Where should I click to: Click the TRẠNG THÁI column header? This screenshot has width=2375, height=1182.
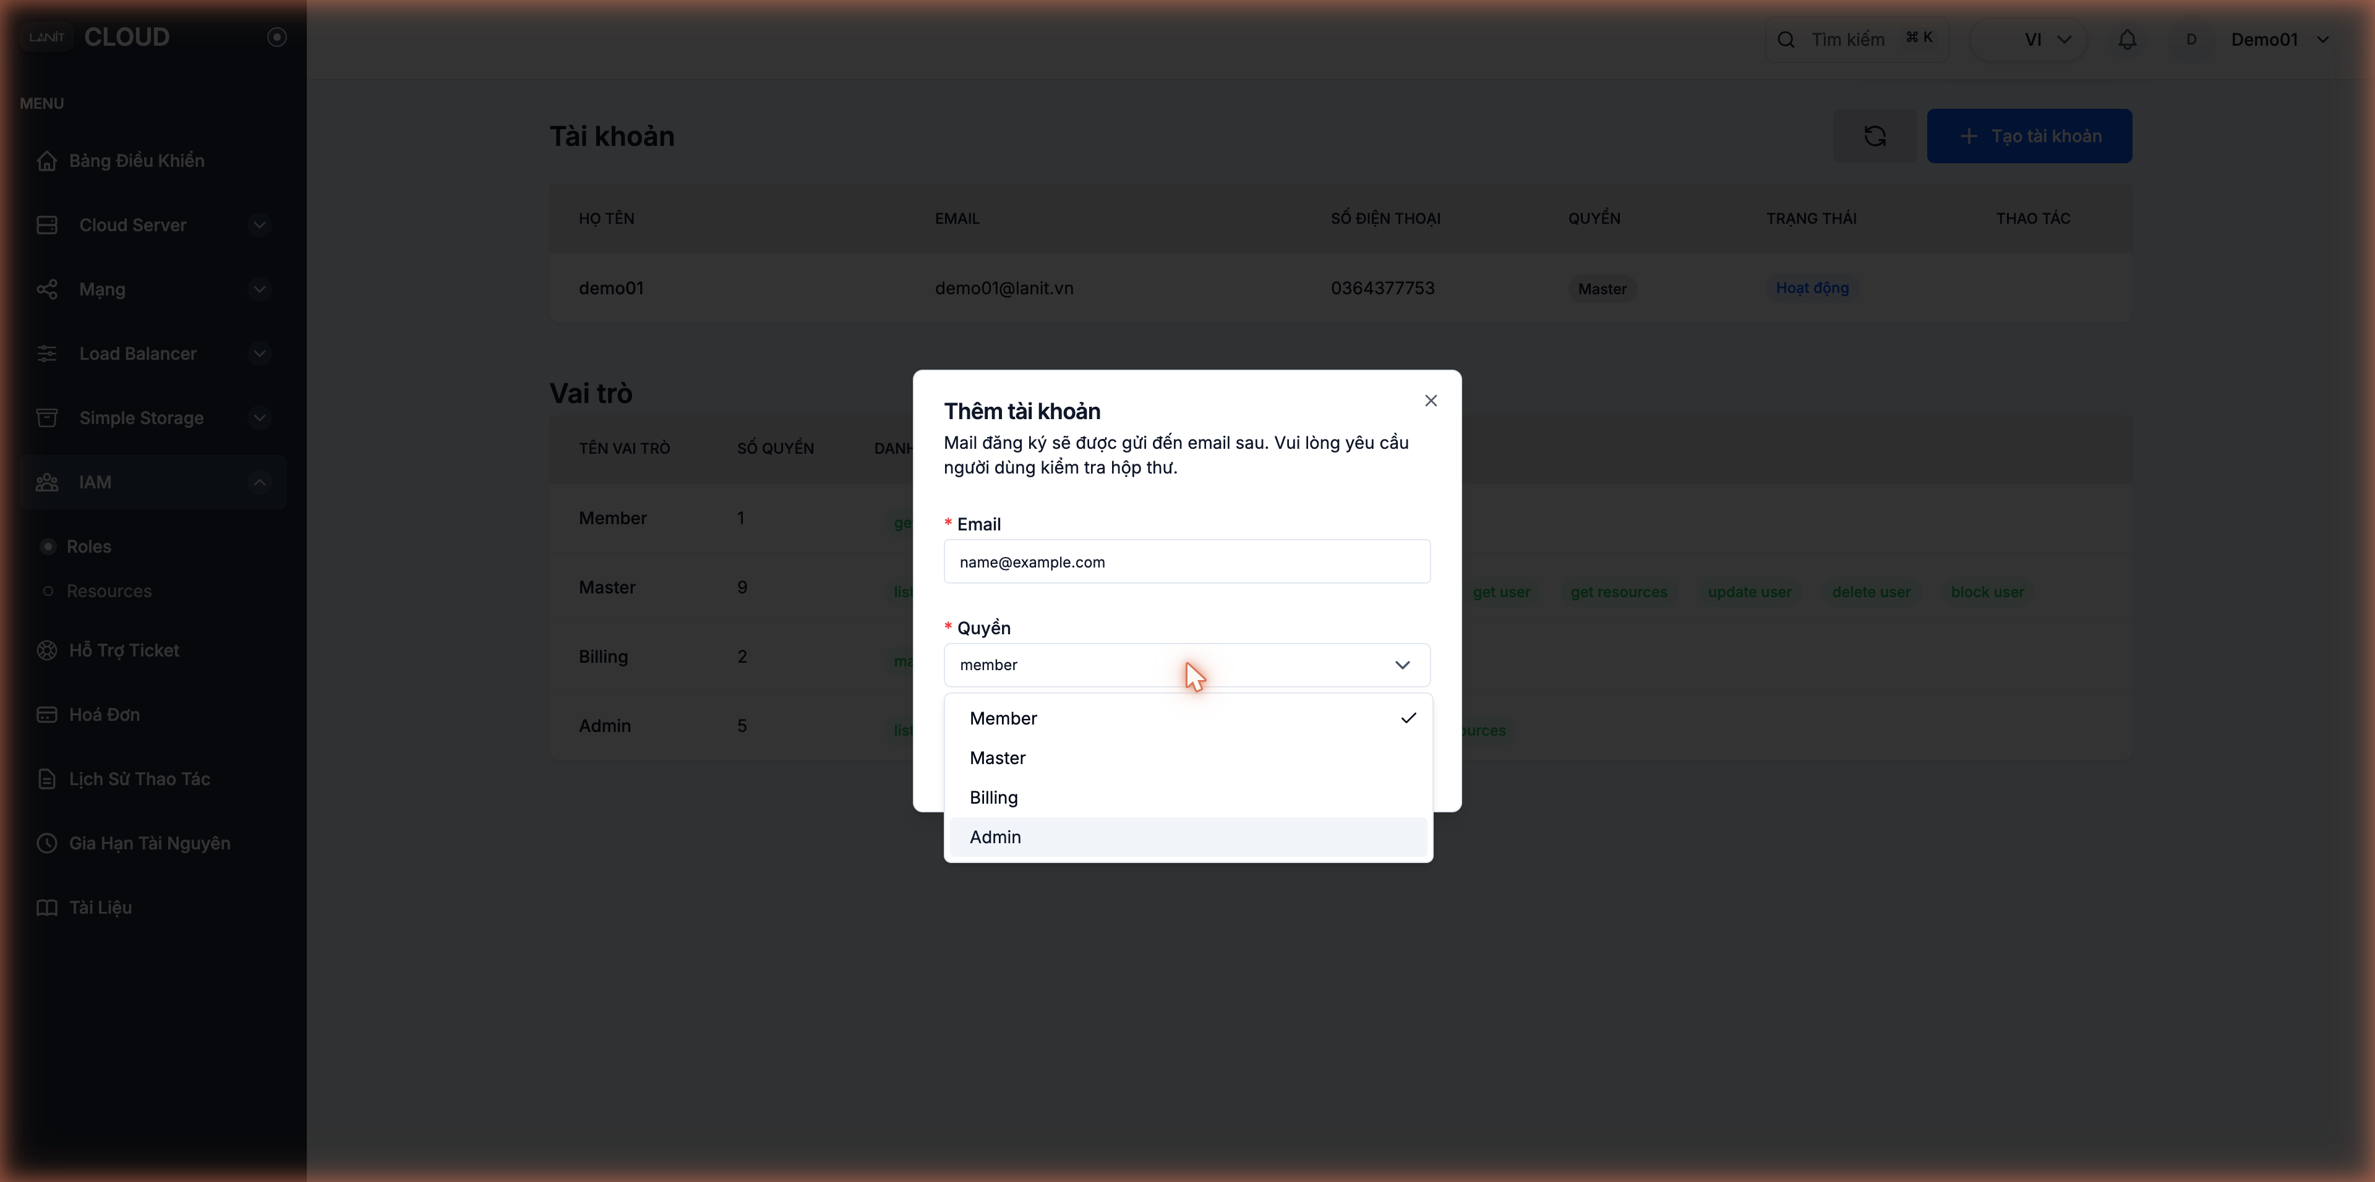(1811, 218)
